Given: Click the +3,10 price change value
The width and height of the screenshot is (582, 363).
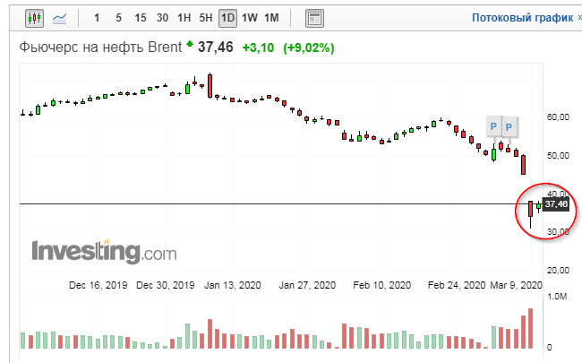Looking at the screenshot, I should 258,48.
